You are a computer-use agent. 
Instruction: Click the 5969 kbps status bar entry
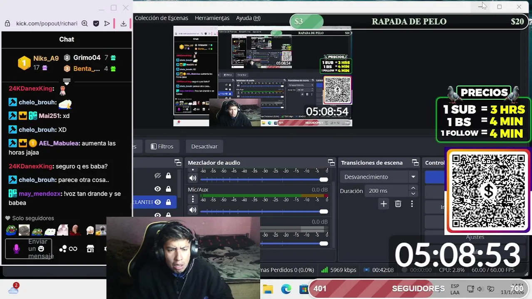coord(338,270)
